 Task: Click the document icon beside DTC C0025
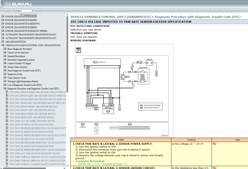coord(7,99)
